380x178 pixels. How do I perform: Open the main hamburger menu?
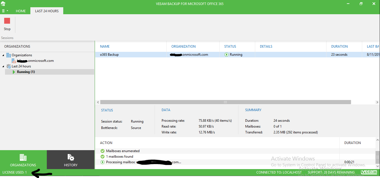(x=5, y=11)
